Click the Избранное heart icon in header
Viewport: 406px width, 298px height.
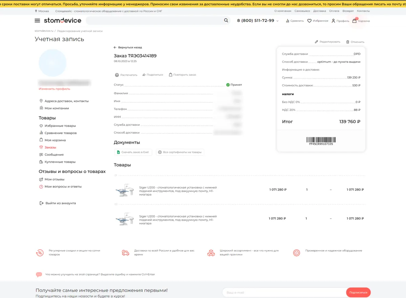click(x=309, y=21)
